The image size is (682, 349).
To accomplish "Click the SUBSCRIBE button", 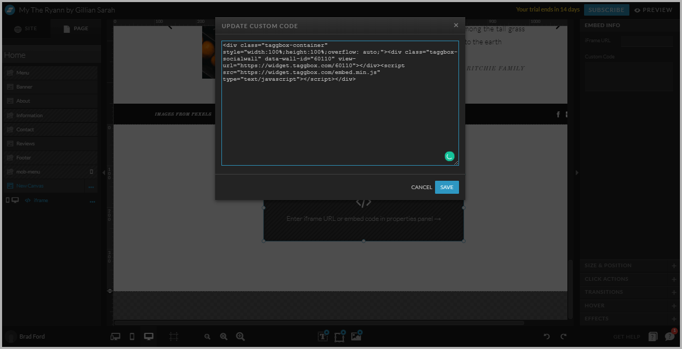I will 606,9.
